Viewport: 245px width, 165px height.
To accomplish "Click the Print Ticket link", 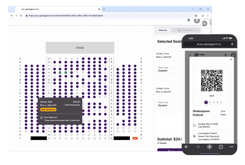I will coord(223,113).
